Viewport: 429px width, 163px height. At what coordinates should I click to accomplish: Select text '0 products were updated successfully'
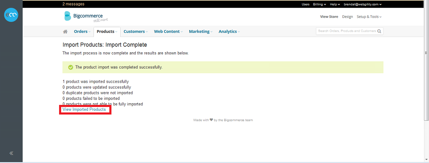[97, 87]
